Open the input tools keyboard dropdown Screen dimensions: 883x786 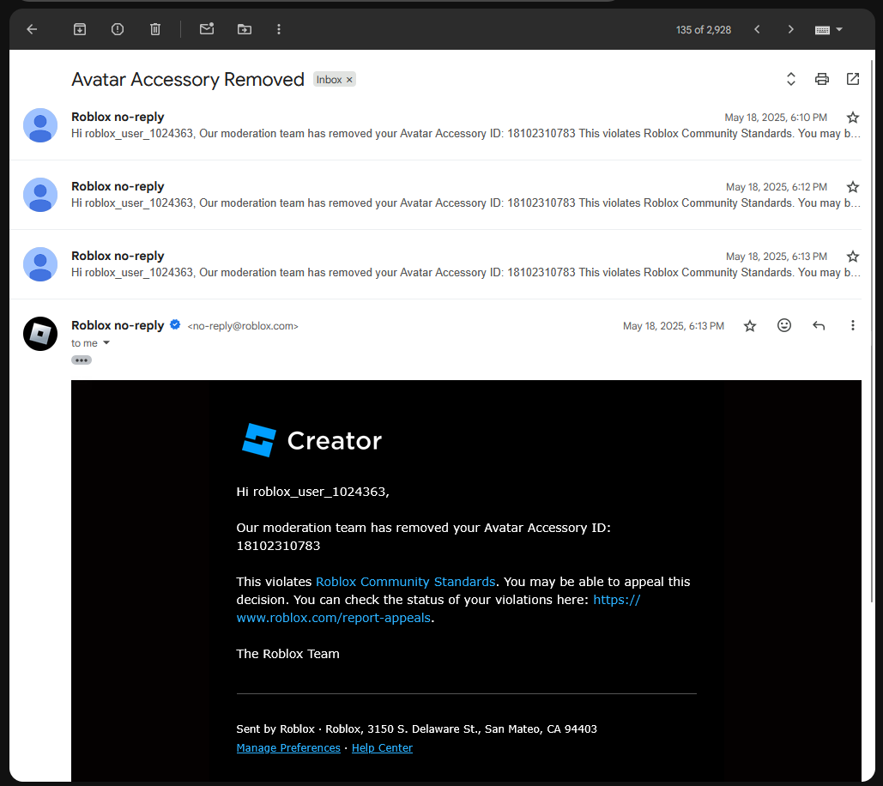coord(828,30)
